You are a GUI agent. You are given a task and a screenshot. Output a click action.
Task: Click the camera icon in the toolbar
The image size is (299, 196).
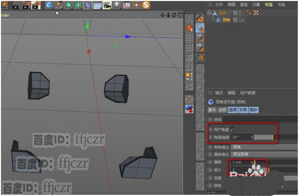(107, 5)
